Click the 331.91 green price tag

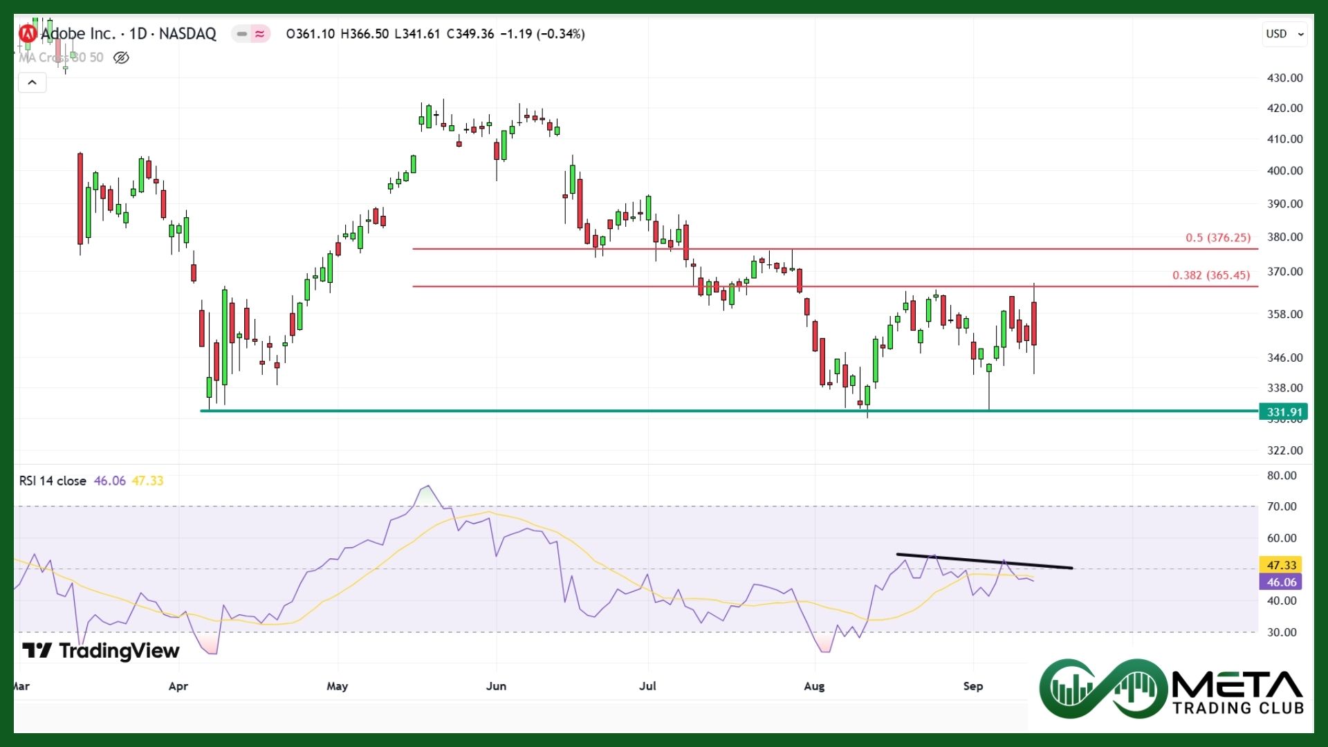[1284, 412]
